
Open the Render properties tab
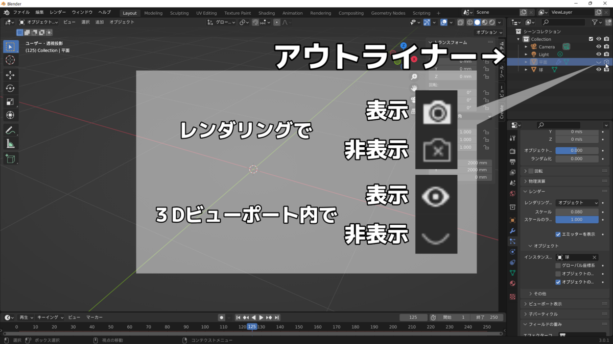[x=512, y=151]
